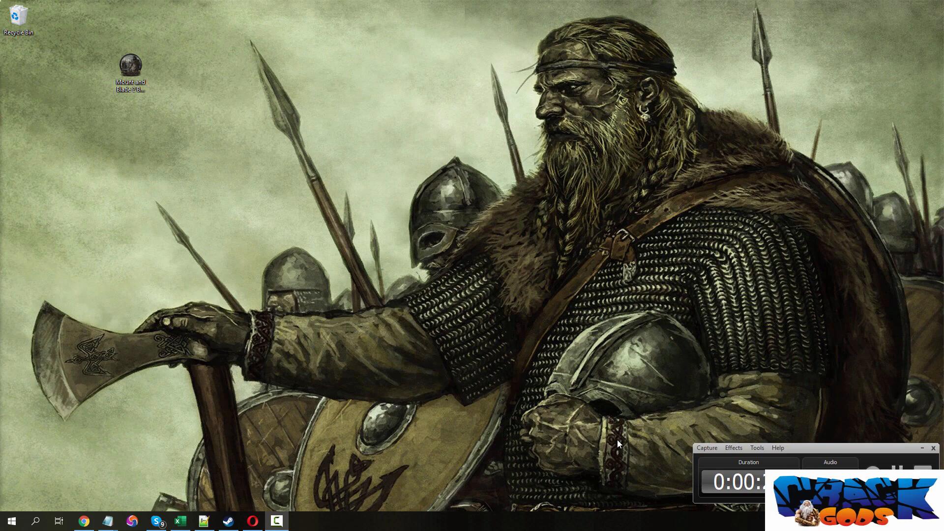944x531 pixels.
Task: Click the recording duration timer display
Action: click(x=734, y=482)
